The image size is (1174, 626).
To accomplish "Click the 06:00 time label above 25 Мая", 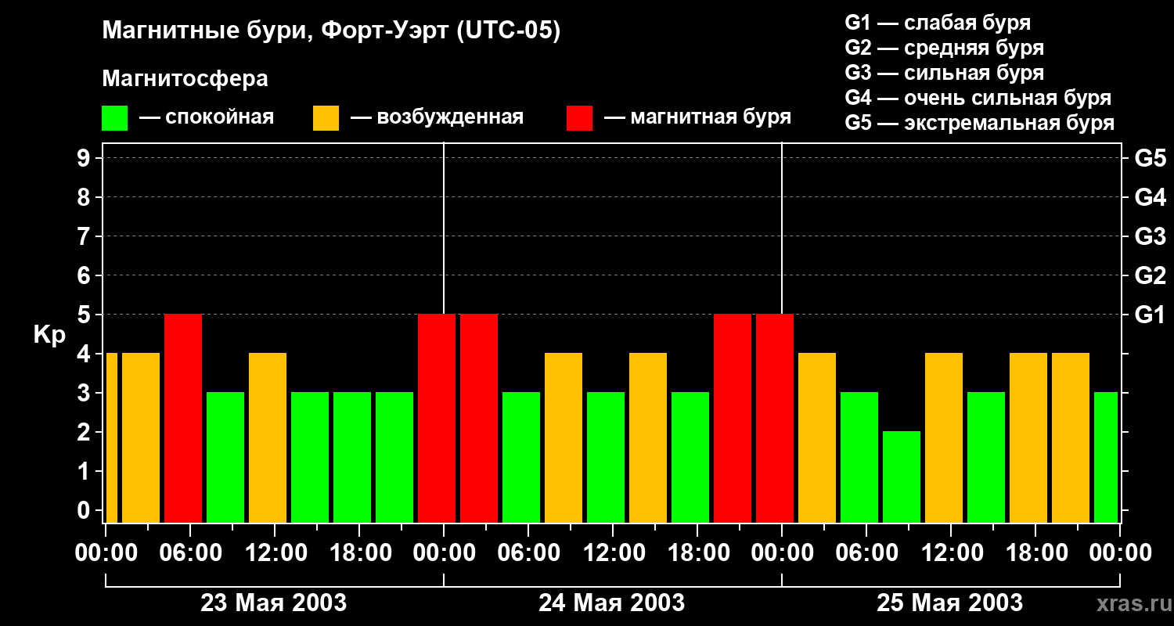I will click(866, 553).
